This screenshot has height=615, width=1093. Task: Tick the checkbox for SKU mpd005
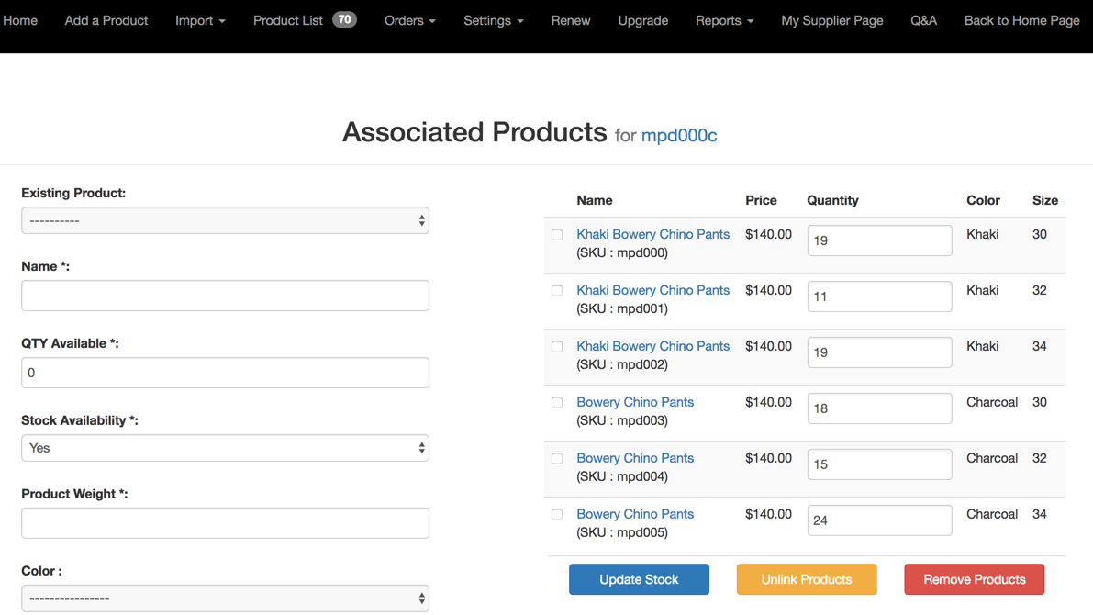tap(557, 515)
